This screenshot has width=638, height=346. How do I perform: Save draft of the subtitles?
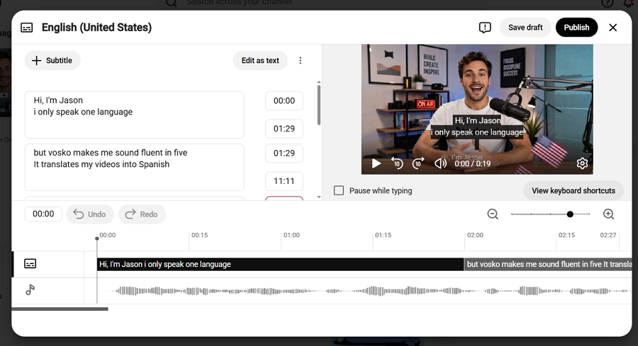click(525, 27)
